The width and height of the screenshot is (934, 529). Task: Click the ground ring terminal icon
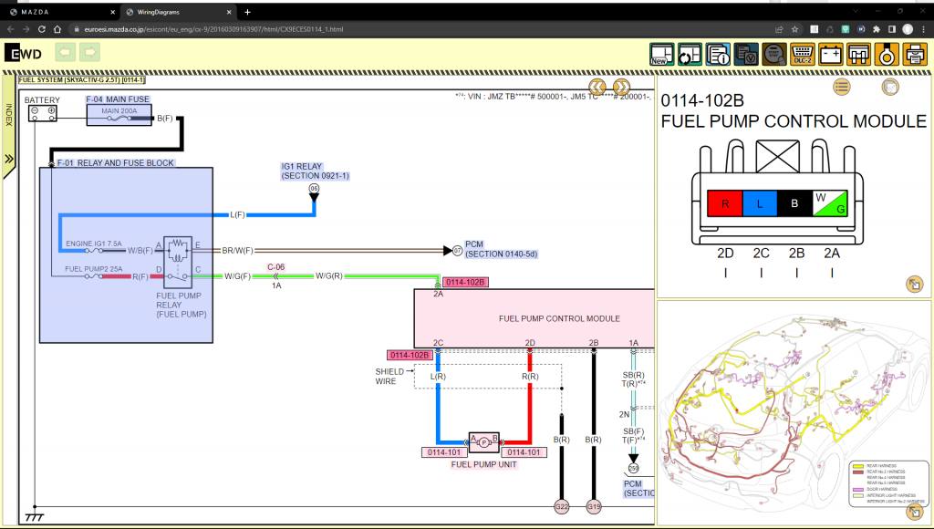(886, 54)
